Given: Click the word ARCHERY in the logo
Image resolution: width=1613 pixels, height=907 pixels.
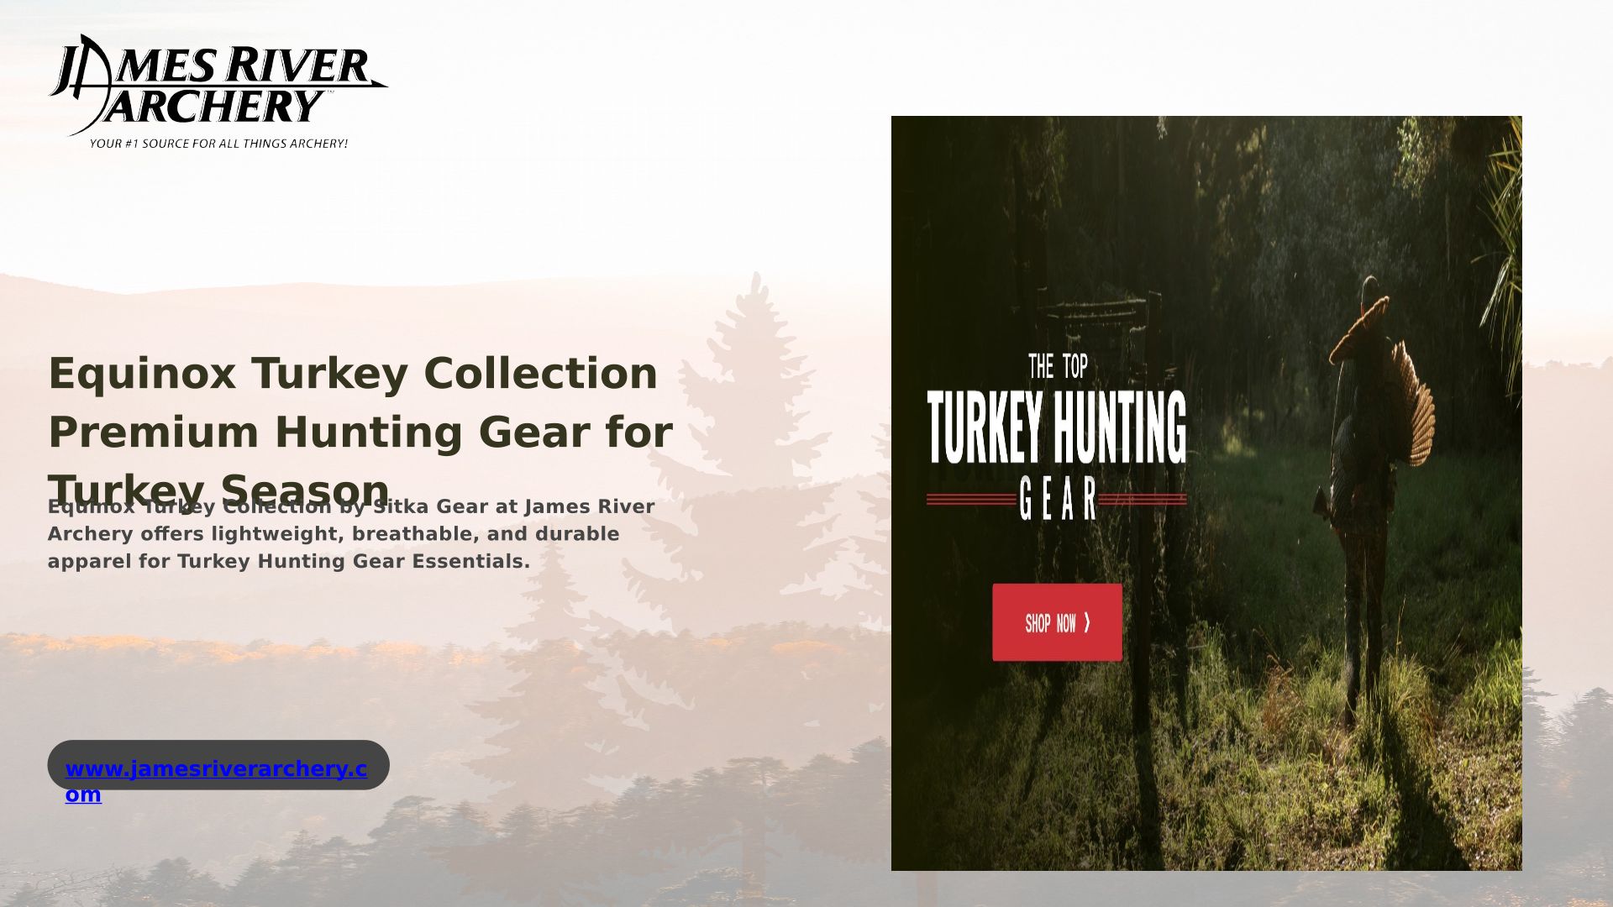Looking at the screenshot, I should tap(214, 107).
